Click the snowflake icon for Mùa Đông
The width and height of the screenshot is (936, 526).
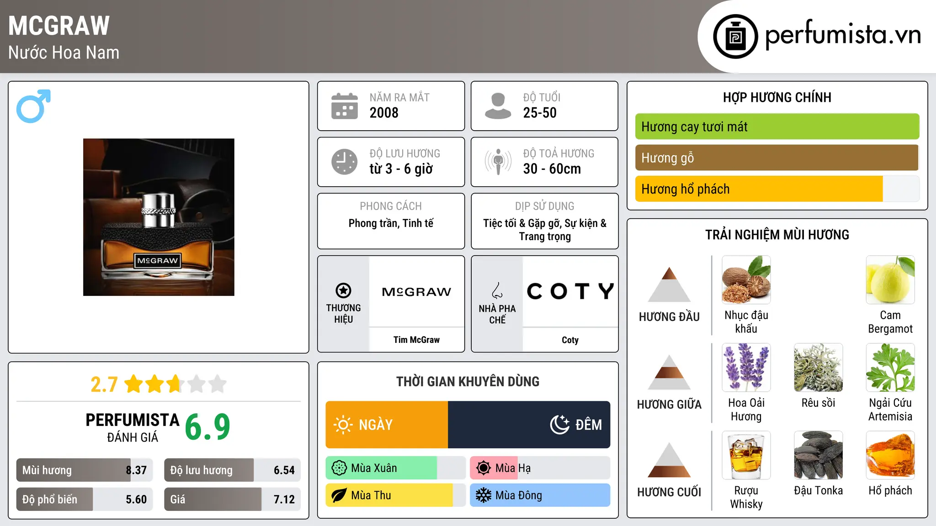484,495
